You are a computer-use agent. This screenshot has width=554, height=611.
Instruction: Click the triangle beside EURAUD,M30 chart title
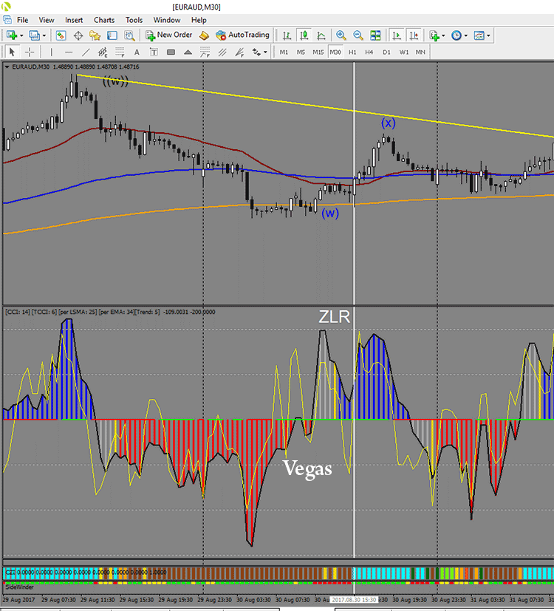[x=7, y=67]
